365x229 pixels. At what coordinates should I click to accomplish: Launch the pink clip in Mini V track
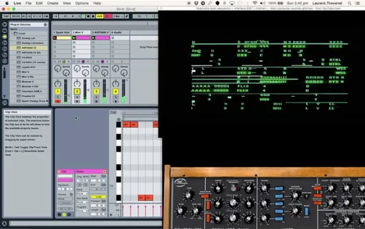(x=74, y=38)
